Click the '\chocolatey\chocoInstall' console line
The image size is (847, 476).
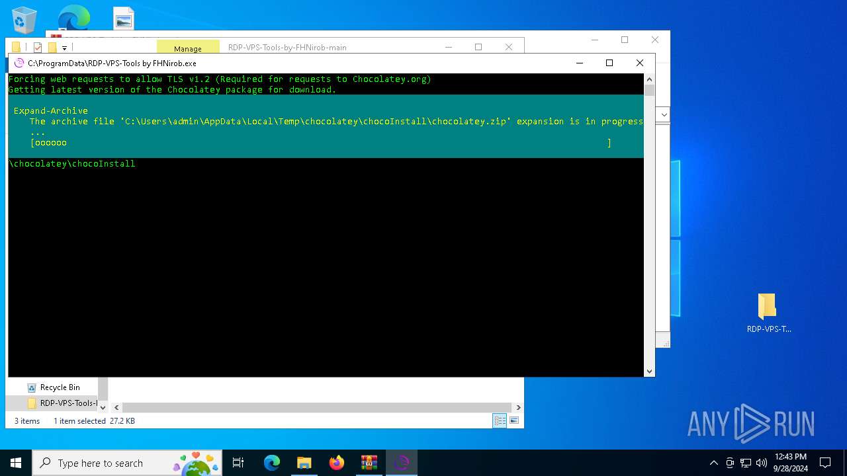pyautogui.click(x=72, y=164)
